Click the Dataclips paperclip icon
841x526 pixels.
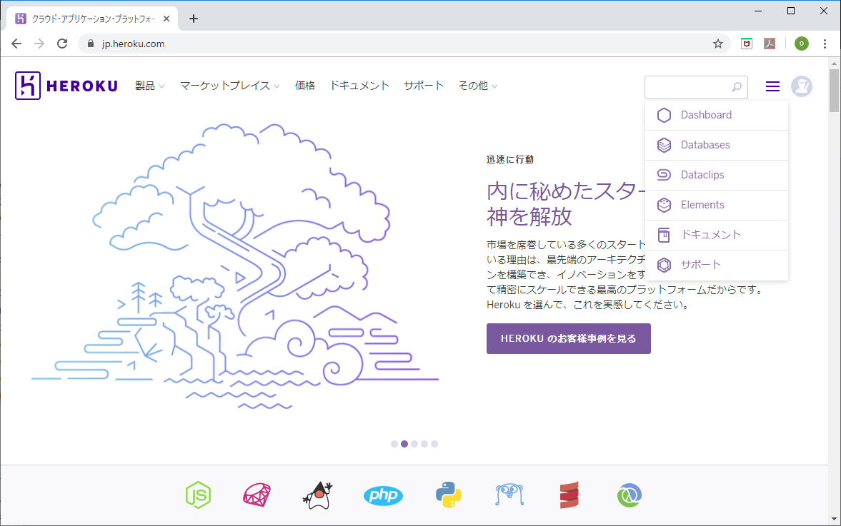(664, 175)
